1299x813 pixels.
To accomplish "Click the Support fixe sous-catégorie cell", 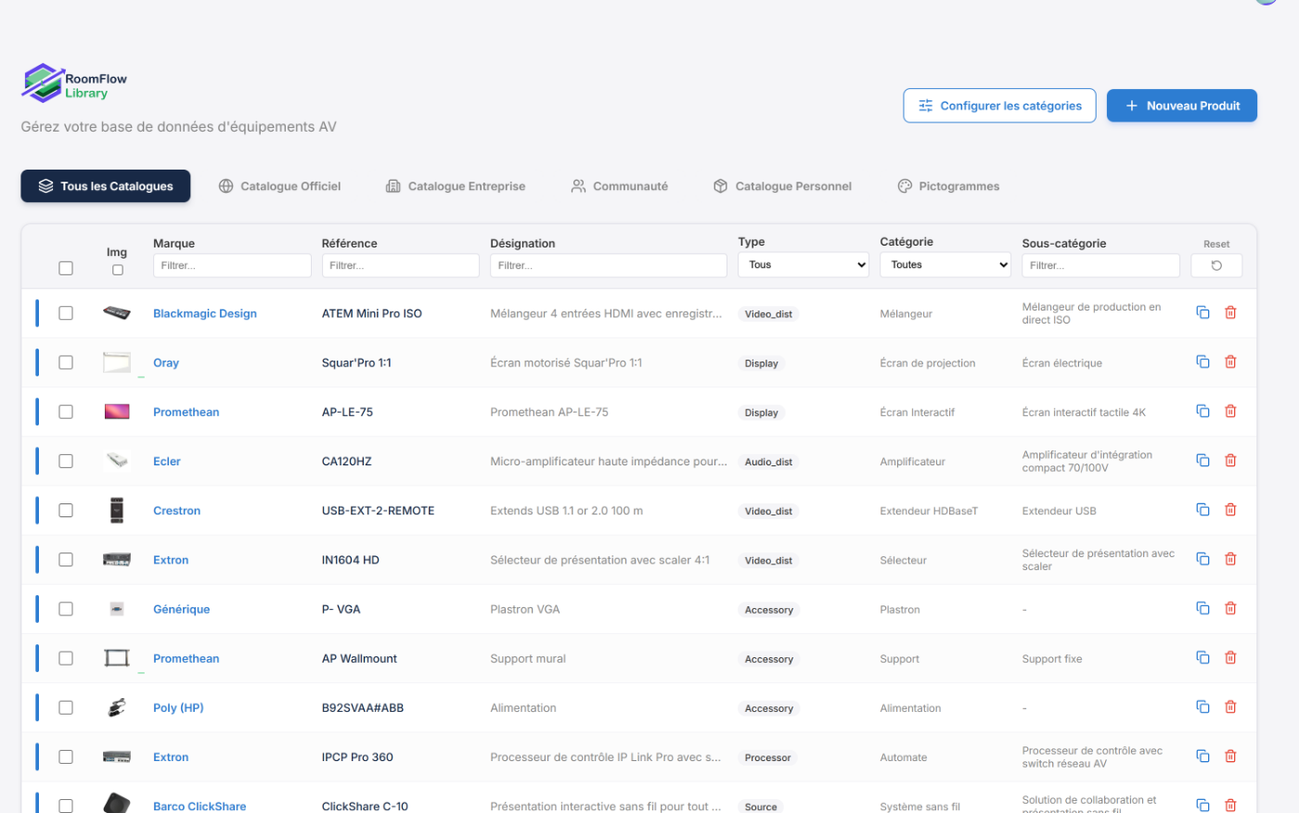I will pos(1052,658).
